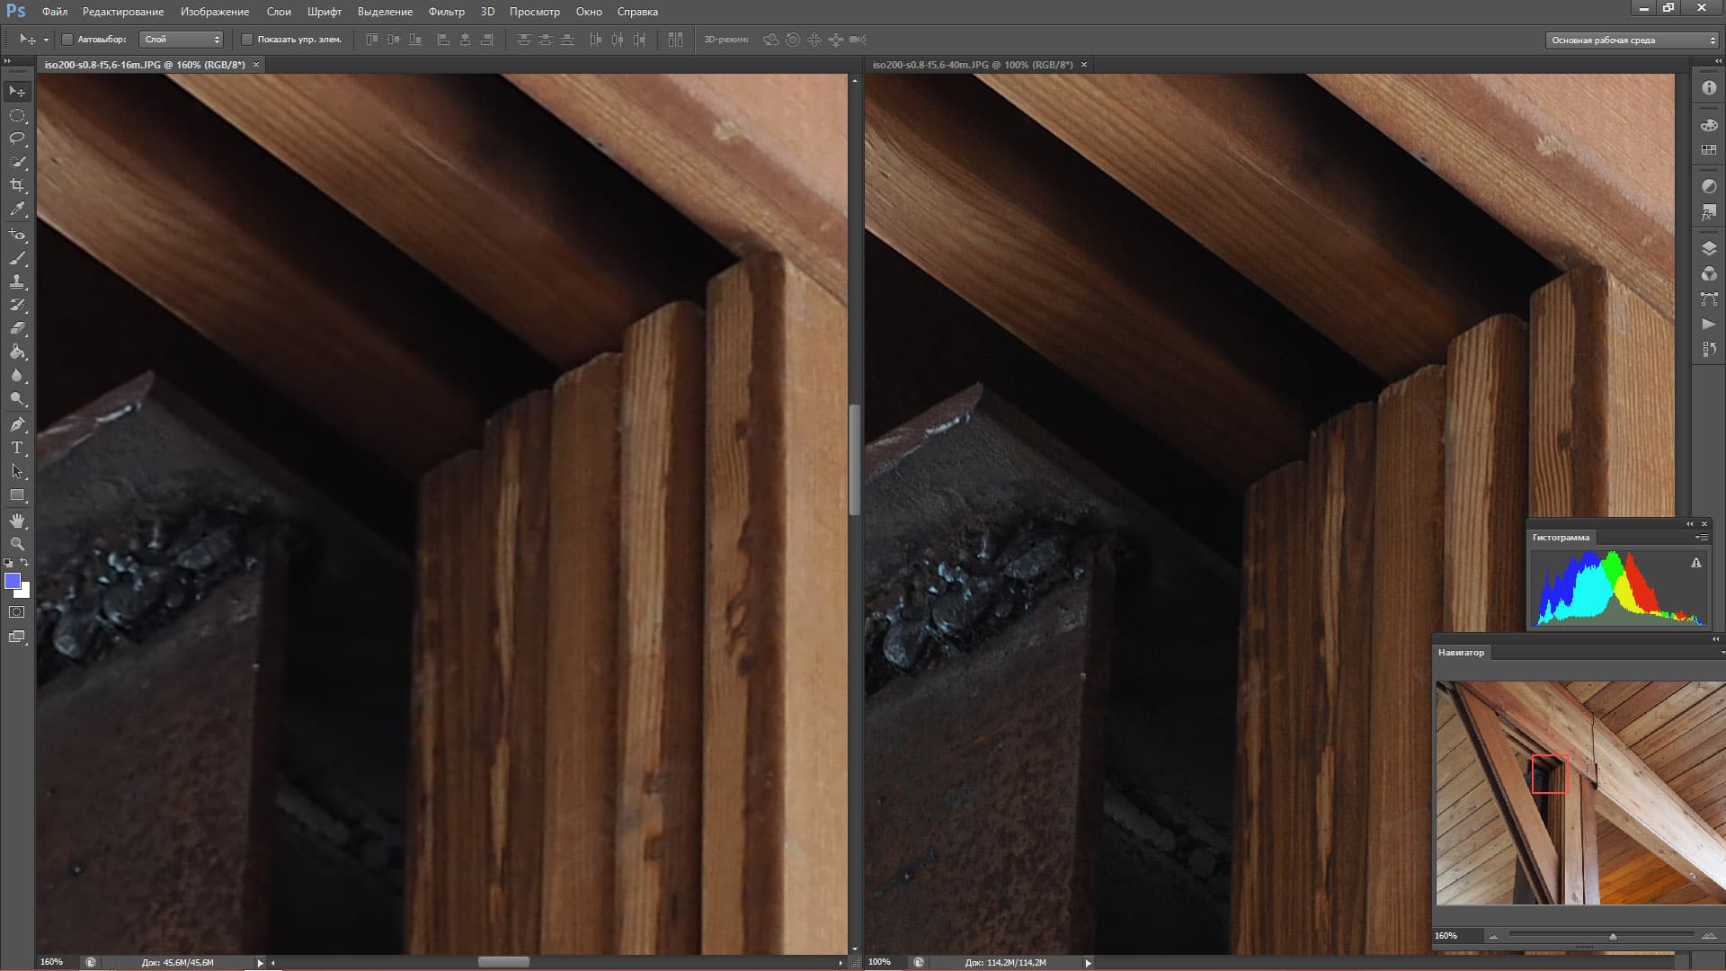Select the Lasso tool
1726x971 pixels.
17,138
